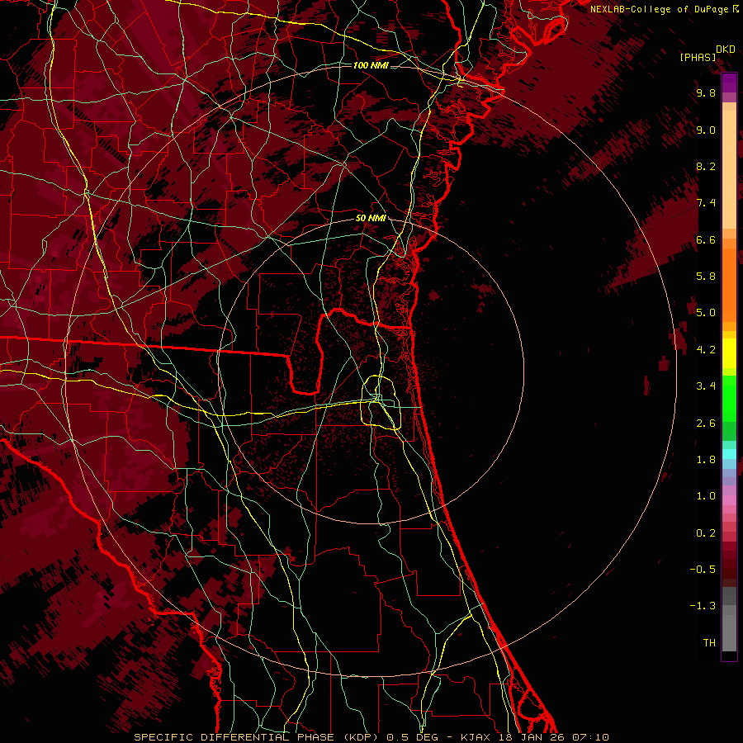Pick the gray band near TH
This screenshot has width=743, height=743.
tap(729, 632)
